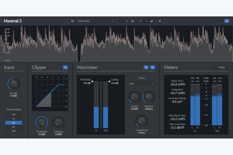Viewport: 233px width, 155px height.
Task: Click the Attack knob
Action: pyautogui.click(x=134, y=97)
